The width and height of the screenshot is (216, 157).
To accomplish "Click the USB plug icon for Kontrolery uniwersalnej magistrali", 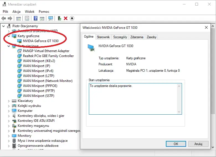I will (x=14, y=131).
